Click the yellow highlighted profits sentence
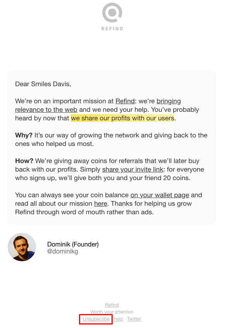Screen dimensions: 225x328 122,118
